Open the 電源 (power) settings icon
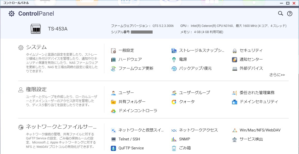Image resolution: width=299 pixels, height=154 pixels. [184, 59]
